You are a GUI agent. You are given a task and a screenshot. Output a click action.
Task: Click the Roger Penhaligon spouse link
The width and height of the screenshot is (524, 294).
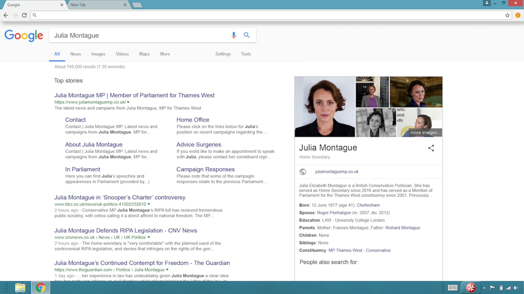(334, 213)
